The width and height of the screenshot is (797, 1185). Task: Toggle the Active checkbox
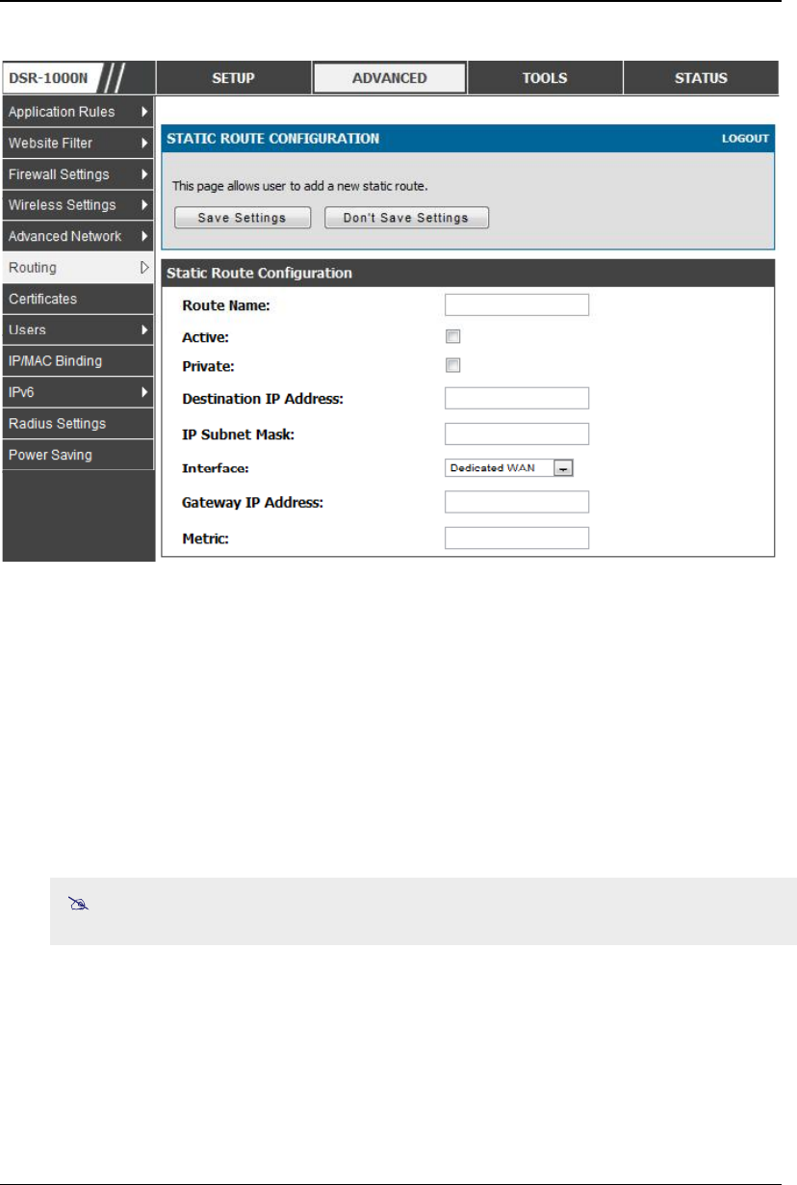tap(453, 336)
